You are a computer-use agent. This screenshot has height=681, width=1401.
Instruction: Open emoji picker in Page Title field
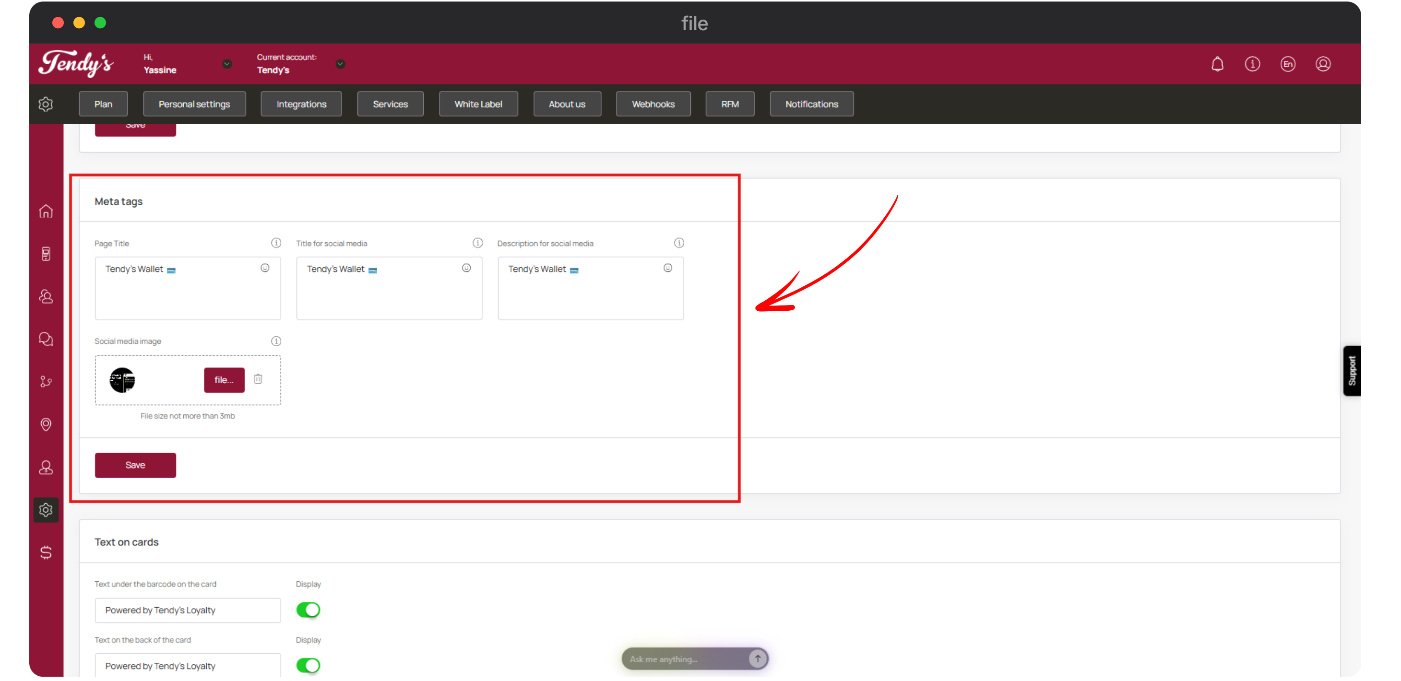pos(265,268)
